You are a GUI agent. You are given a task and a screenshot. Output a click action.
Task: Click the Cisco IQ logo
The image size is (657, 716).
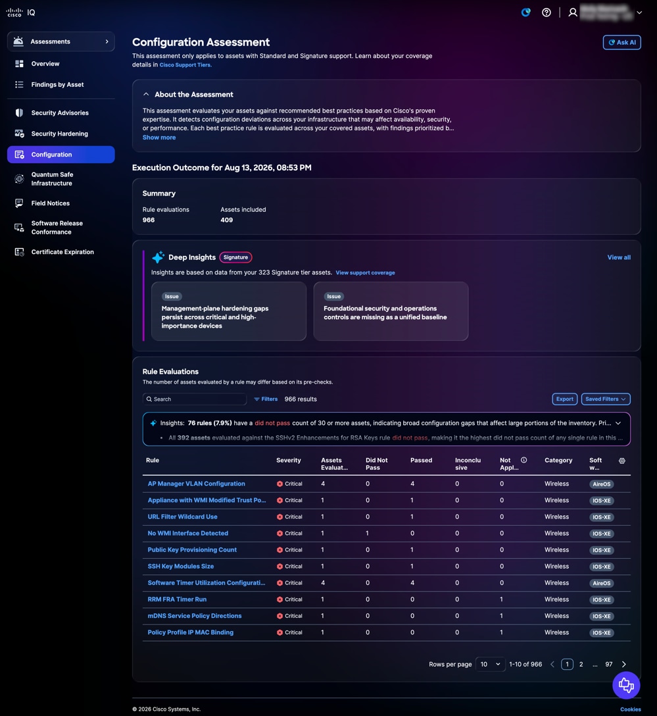[x=20, y=13]
